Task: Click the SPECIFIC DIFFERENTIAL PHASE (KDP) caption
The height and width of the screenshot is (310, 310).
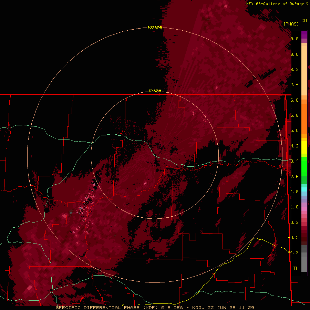Action: (x=107, y=308)
